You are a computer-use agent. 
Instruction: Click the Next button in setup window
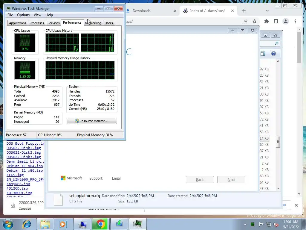coord(231,180)
